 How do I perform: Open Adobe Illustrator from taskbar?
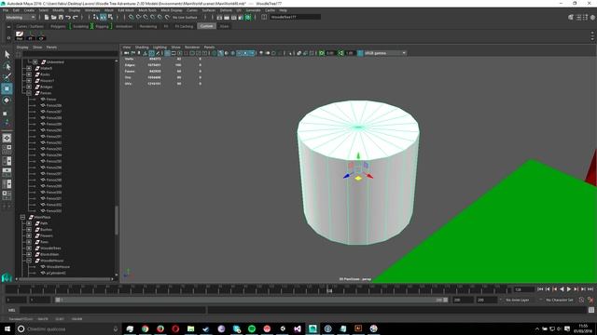[x=358, y=328]
